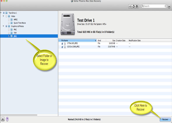172x123 pixels.
Task: Collapse the Test Drive 1 tree node
Action: 1,13
